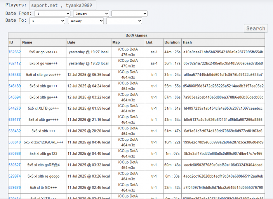Open the Date To month dropdown
The image size is (273, 199).
click(86, 21)
